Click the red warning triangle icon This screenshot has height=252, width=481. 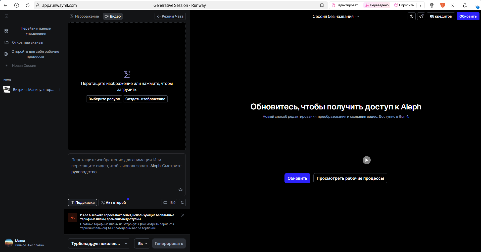pyautogui.click(x=73, y=218)
